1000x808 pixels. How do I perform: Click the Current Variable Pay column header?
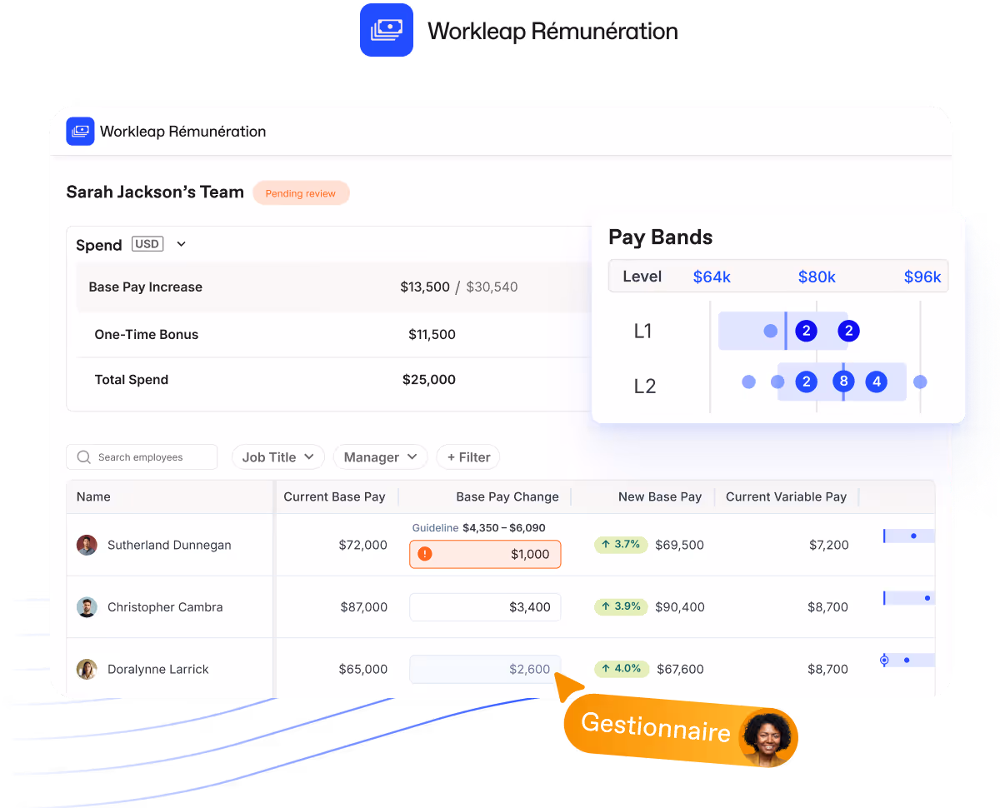786,496
